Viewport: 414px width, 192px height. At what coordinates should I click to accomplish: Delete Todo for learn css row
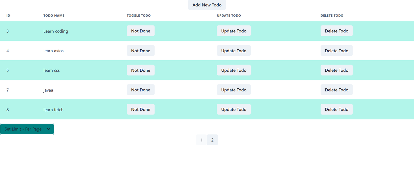click(x=337, y=70)
